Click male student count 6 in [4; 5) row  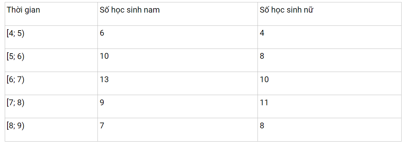point(102,33)
